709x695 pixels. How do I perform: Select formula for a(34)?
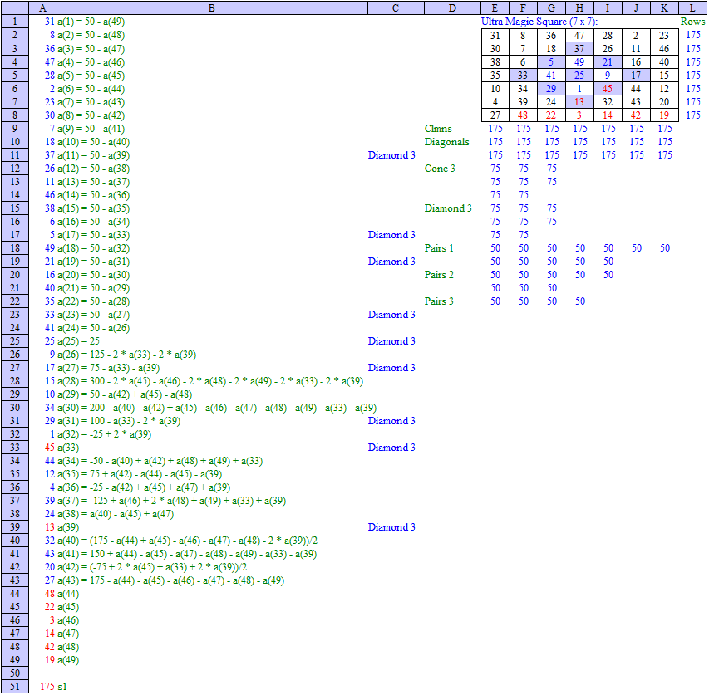pos(160,461)
